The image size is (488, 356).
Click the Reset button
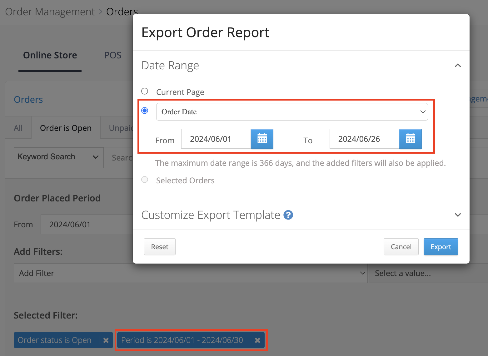160,247
